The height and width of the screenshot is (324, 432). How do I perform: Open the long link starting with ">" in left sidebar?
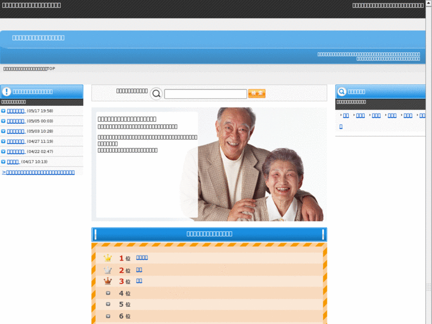(x=38, y=172)
